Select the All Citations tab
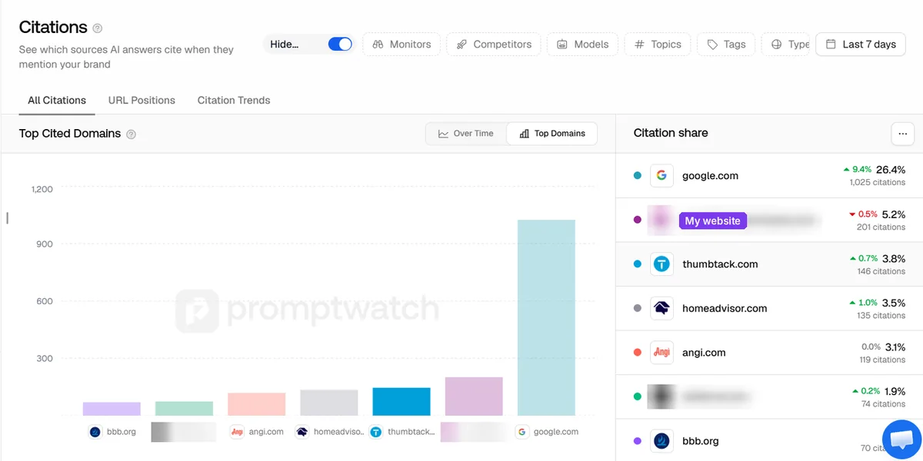 pyautogui.click(x=57, y=101)
